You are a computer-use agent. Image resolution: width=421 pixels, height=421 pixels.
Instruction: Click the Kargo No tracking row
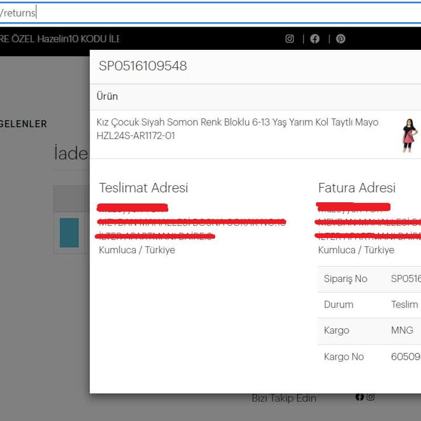point(344,357)
